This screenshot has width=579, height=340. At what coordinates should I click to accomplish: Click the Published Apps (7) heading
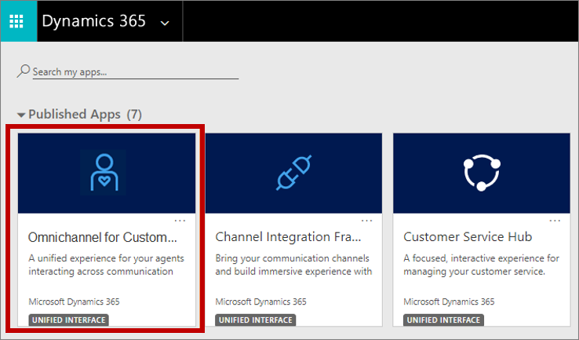[x=85, y=115]
